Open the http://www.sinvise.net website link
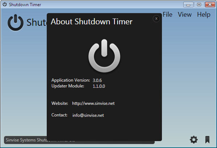The height and width of the screenshot is (148, 217). [93, 103]
